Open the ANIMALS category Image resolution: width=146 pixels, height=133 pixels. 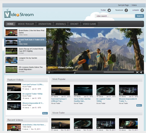(x=61, y=24)
